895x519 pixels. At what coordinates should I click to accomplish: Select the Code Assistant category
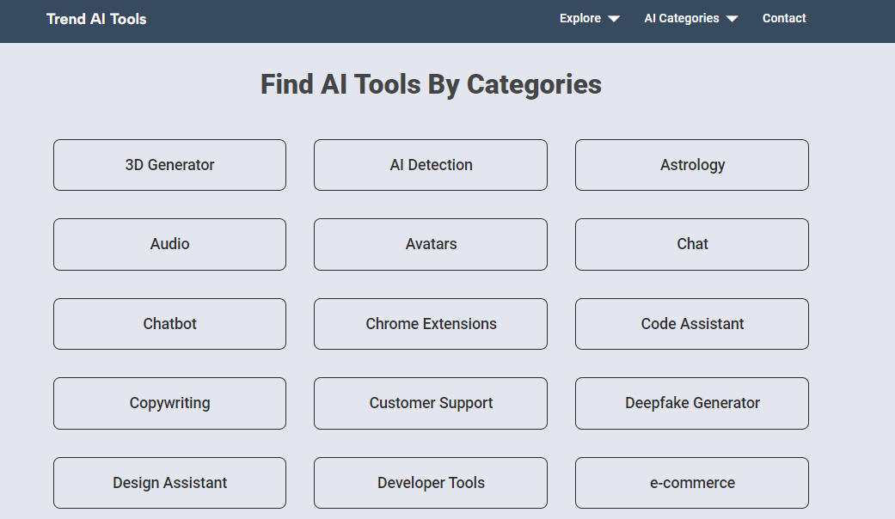point(692,324)
